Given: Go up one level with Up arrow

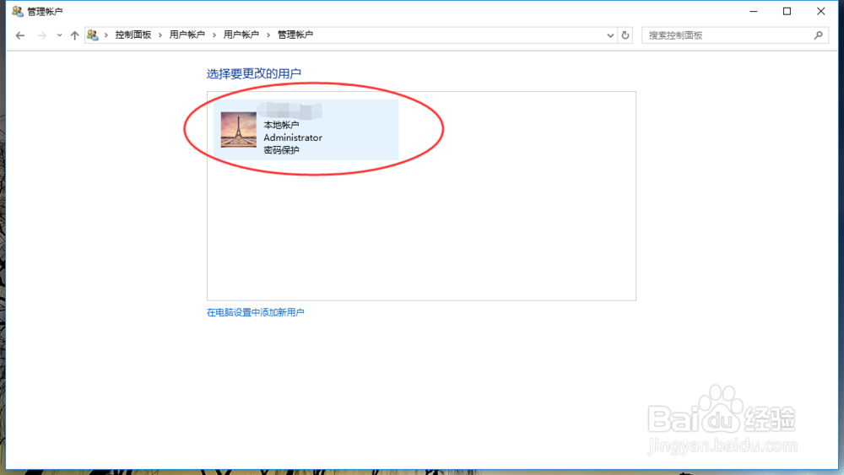Looking at the screenshot, I should [x=74, y=35].
